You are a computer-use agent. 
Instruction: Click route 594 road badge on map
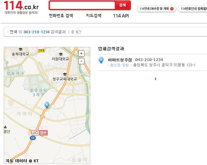pos(41,51)
